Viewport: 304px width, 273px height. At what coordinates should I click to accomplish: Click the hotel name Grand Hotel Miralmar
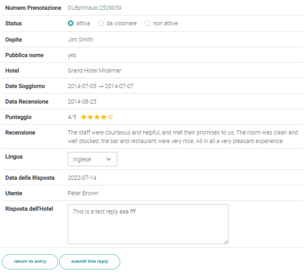[x=95, y=71]
